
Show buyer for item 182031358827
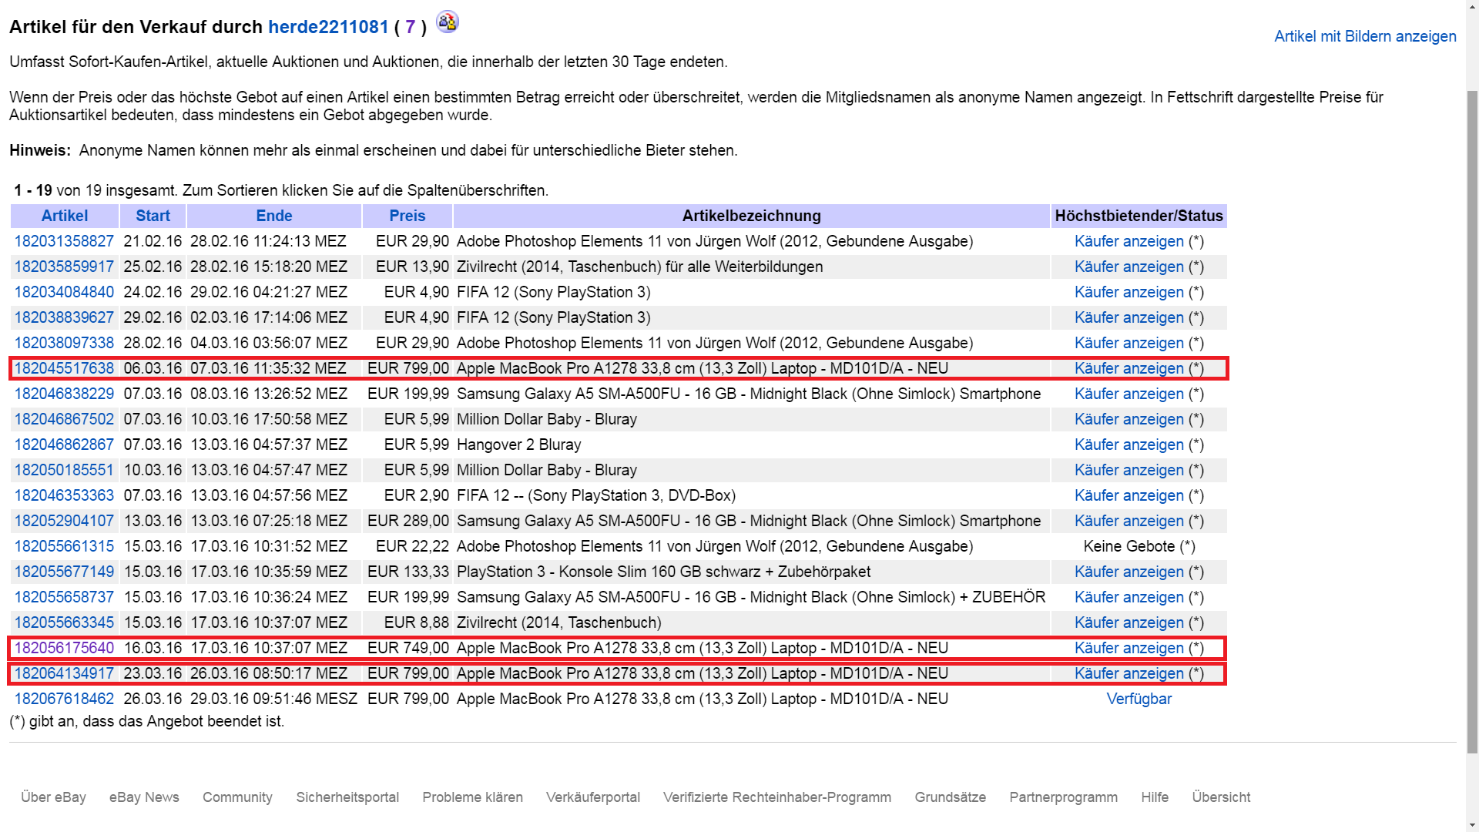1129,241
